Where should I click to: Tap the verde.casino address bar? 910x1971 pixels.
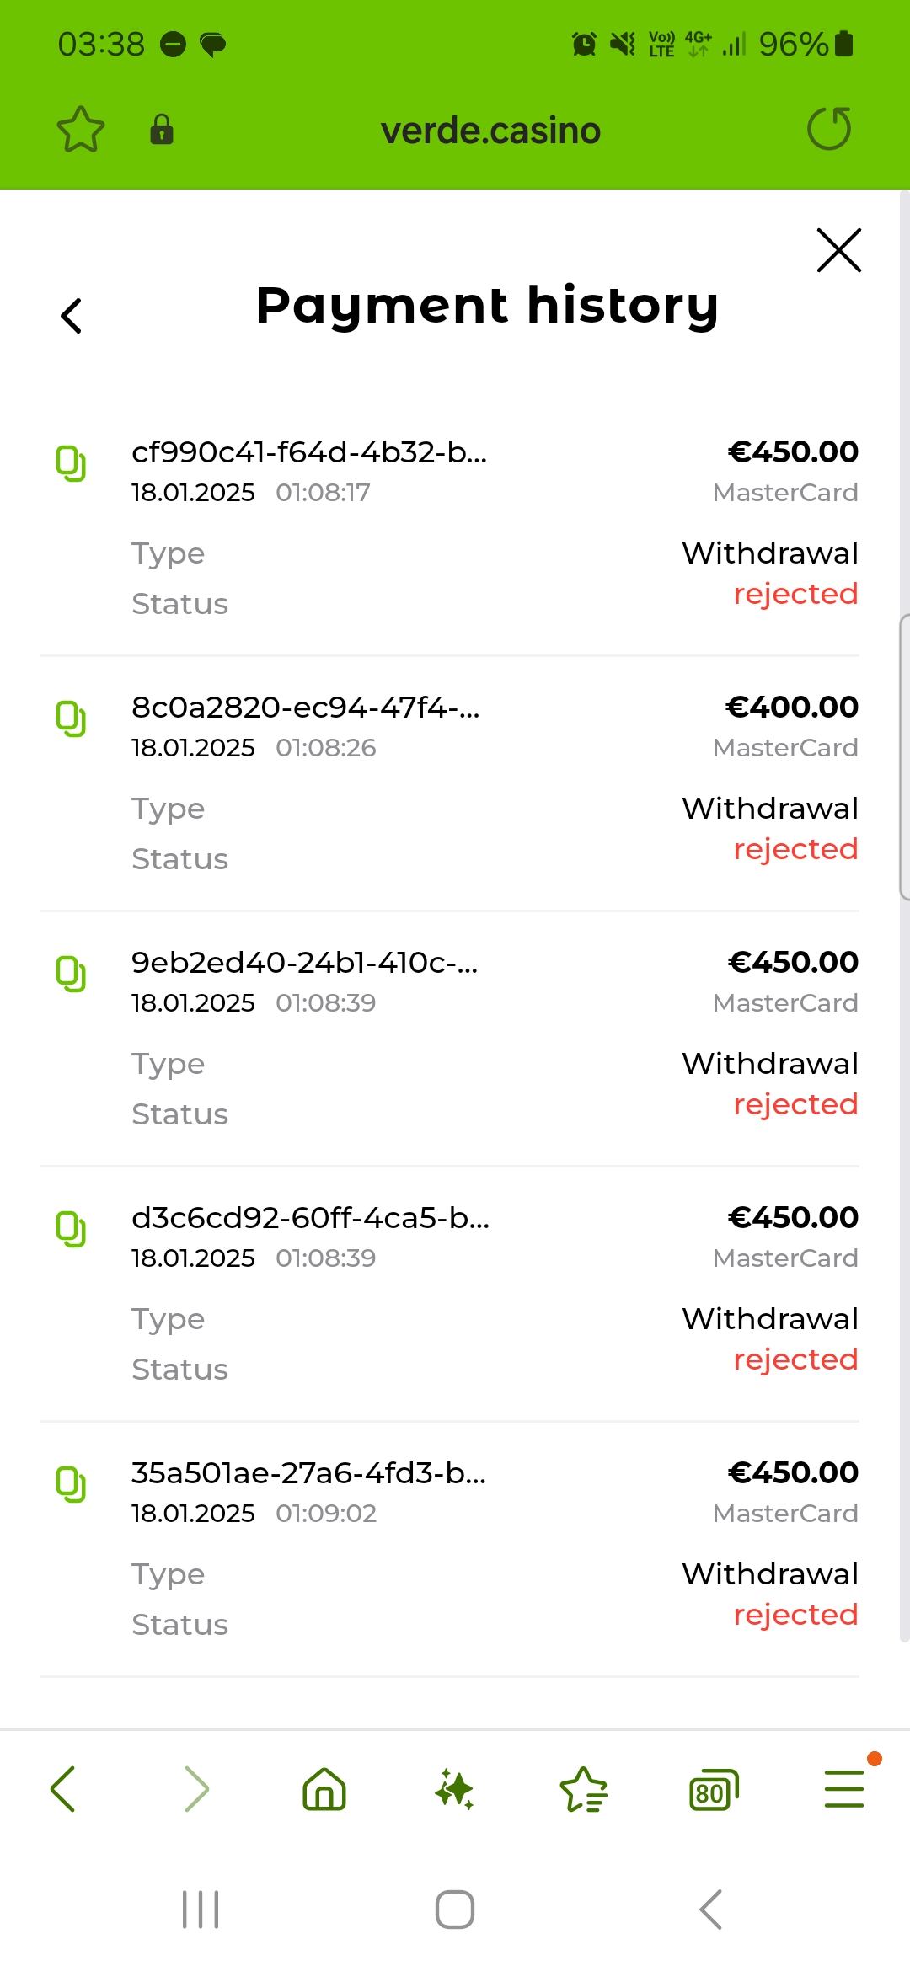point(490,131)
